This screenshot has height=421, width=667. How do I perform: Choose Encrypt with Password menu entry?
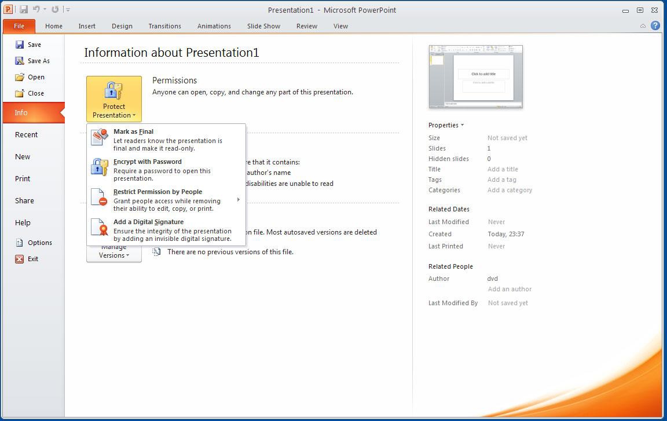pos(166,170)
